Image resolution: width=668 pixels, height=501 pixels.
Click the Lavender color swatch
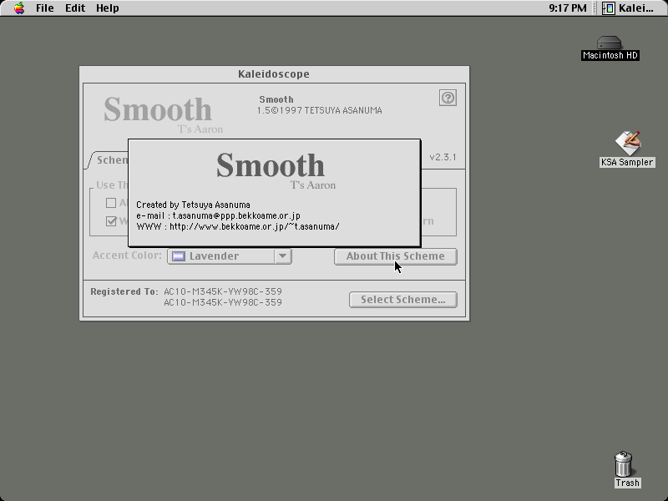[x=179, y=256]
